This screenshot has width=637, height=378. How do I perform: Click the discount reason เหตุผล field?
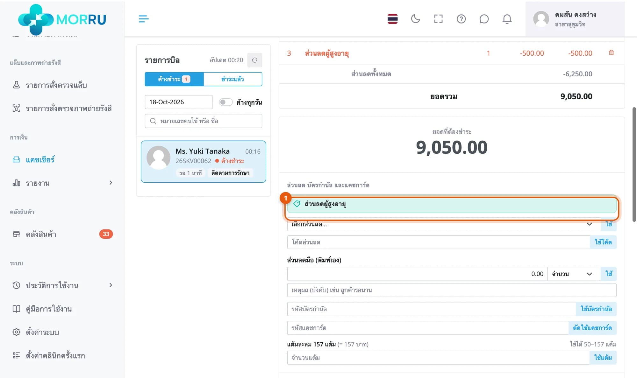click(x=452, y=290)
